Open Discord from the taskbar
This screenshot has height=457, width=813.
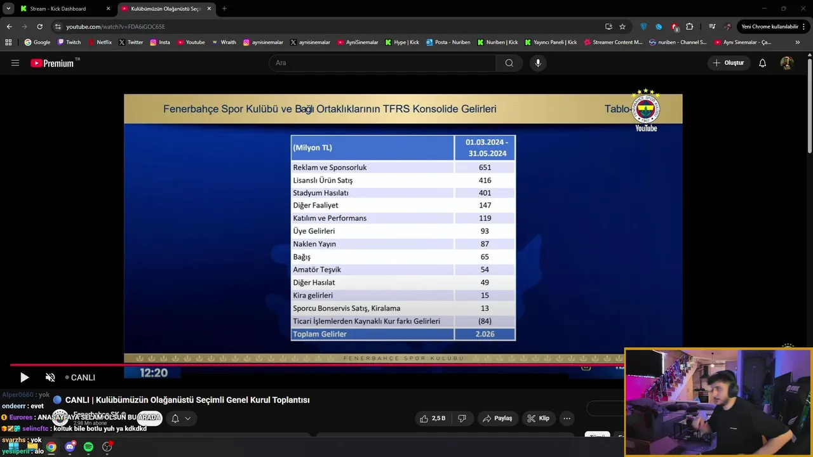(x=70, y=447)
